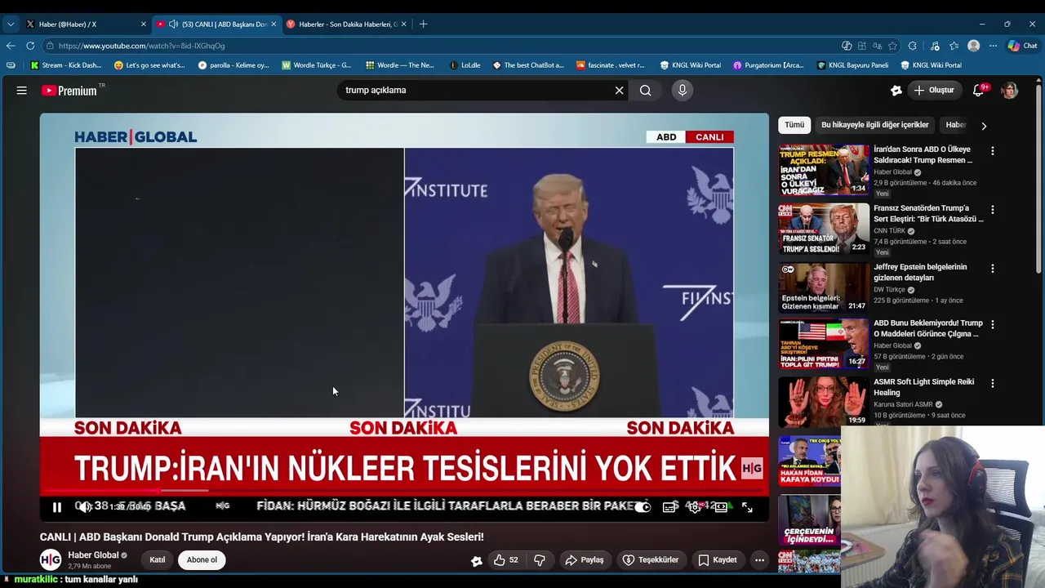Open the browser 'Chat' copilot button

1023,46
